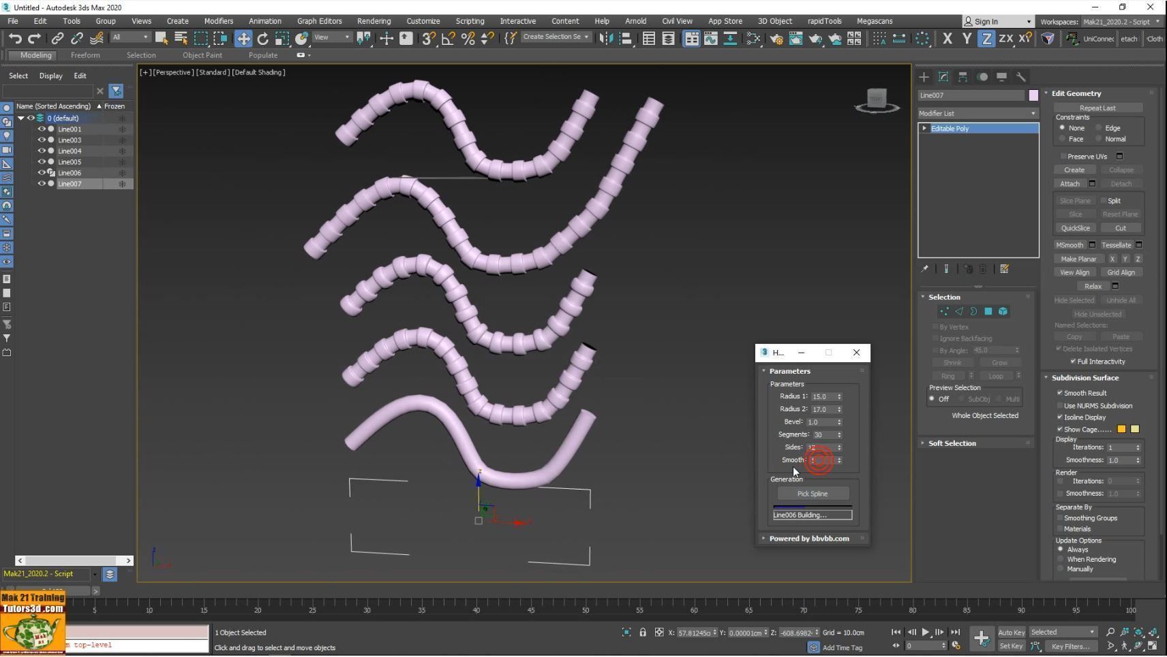The height and width of the screenshot is (657, 1167).
Task: Open the Hierarchy command panel tab
Action: 963,77
